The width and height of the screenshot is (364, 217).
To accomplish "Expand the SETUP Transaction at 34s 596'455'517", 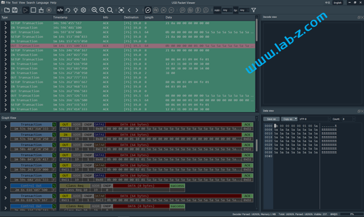I will point(5,23).
